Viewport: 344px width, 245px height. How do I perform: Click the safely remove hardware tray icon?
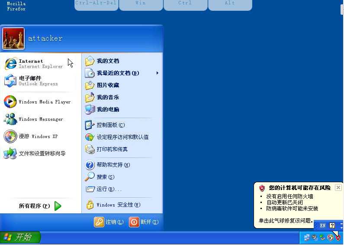pyautogui.click(x=322, y=237)
